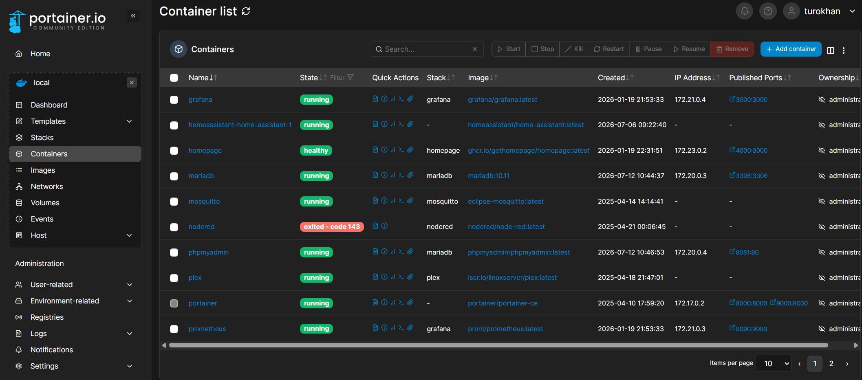Click the State Filter funnel icon
The height and width of the screenshot is (380, 862).
point(350,77)
